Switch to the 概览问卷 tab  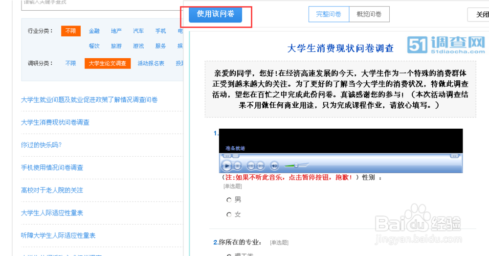coord(369,14)
